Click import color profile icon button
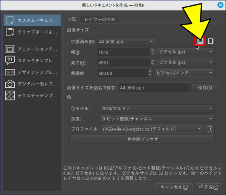The width and height of the screenshot is (226, 195). pos(211,129)
